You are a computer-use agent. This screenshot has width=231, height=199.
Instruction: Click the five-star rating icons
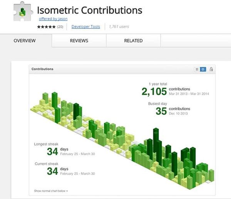tap(46, 27)
